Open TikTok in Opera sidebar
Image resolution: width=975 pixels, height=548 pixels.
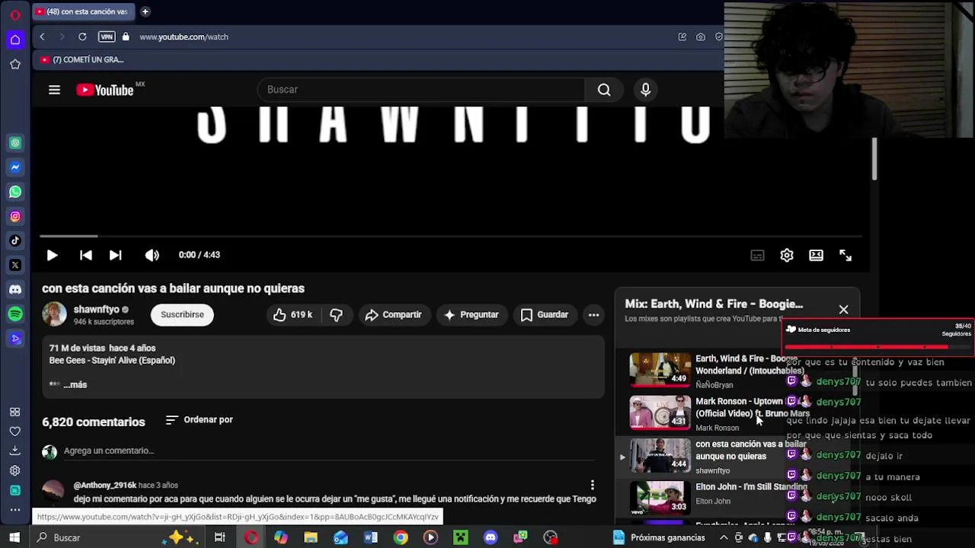click(x=15, y=241)
